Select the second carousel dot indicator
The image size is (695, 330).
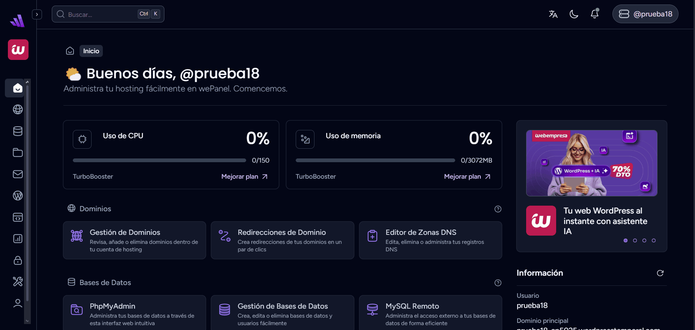point(635,240)
